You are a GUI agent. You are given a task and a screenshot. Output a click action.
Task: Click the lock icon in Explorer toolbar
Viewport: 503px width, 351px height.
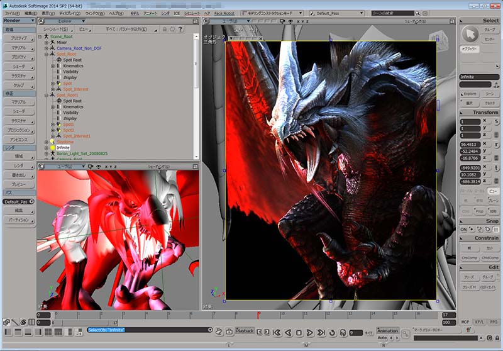(165, 29)
